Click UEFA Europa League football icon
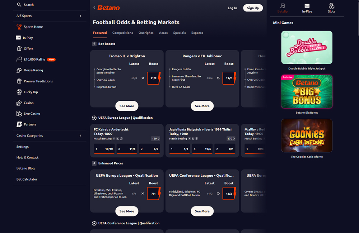359x233 pixels. tap(94, 118)
